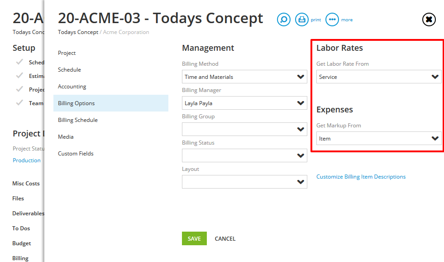Screen dimensions: 444x262
Task: Open Misc Costs in background page
Action: click(26, 184)
